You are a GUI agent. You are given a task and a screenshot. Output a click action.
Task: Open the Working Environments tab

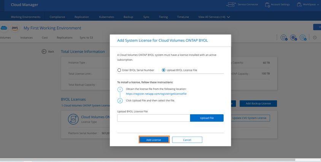[25, 17]
